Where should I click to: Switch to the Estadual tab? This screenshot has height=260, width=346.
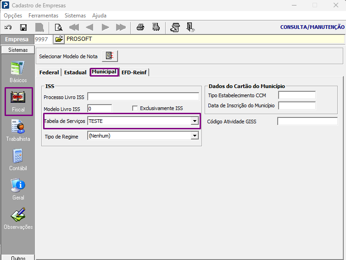(75, 72)
